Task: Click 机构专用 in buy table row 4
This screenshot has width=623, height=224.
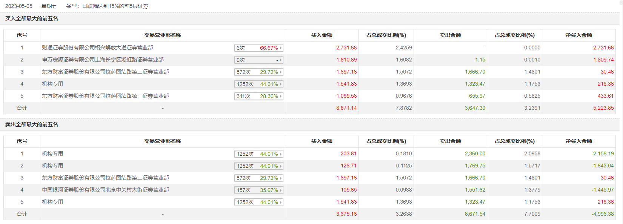Action: pyautogui.click(x=52, y=84)
